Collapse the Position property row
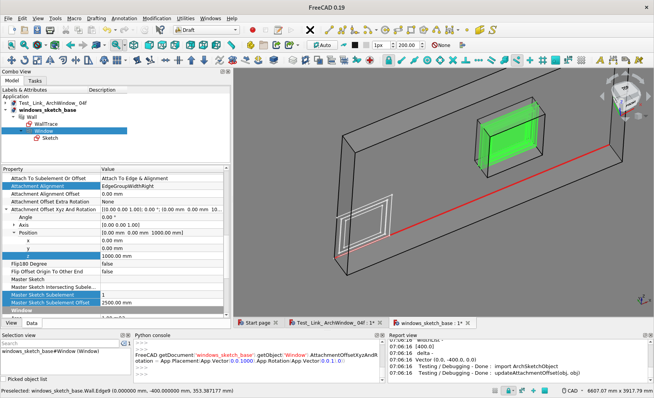 [x=14, y=233]
